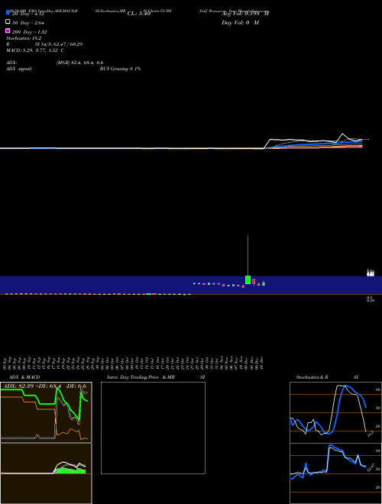
Task: Click the green MACD histogram panel
Action: pos(46,473)
